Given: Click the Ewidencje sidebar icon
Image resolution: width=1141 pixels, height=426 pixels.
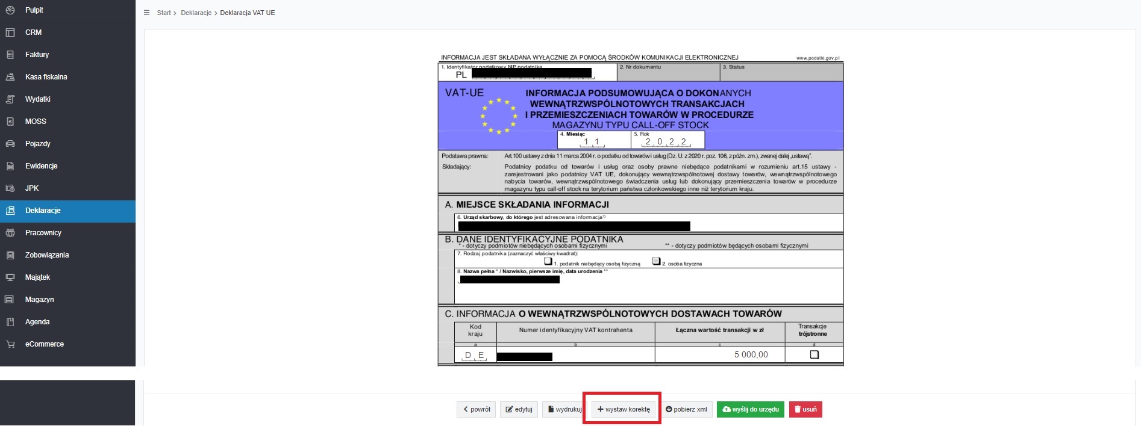Looking at the screenshot, I should (x=10, y=166).
